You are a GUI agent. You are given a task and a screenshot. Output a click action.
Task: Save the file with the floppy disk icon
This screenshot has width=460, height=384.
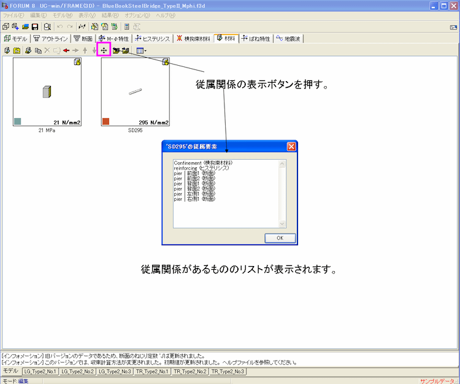35,27
